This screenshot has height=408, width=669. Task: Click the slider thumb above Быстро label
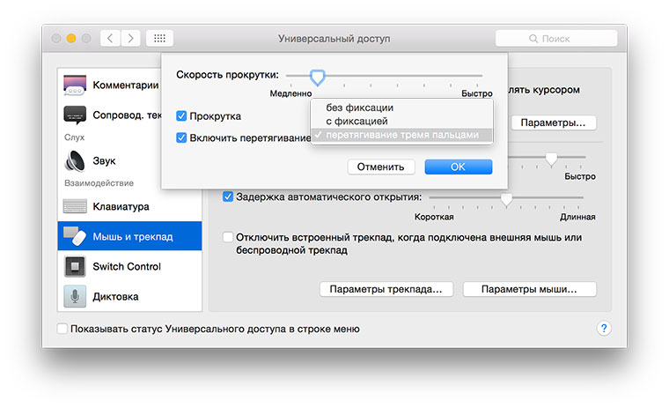551,159
